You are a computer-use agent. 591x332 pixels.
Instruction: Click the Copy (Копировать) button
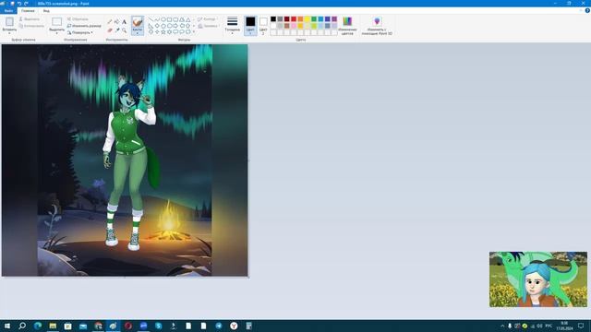[31, 26]
